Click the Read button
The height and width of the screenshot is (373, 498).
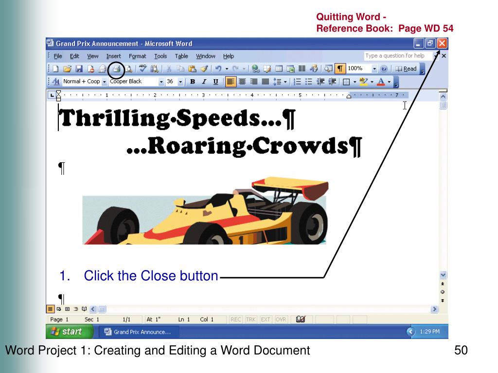406,68
